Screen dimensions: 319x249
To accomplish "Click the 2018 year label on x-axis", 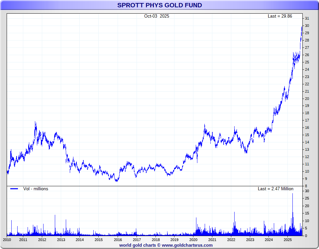I will click(156, 240).
